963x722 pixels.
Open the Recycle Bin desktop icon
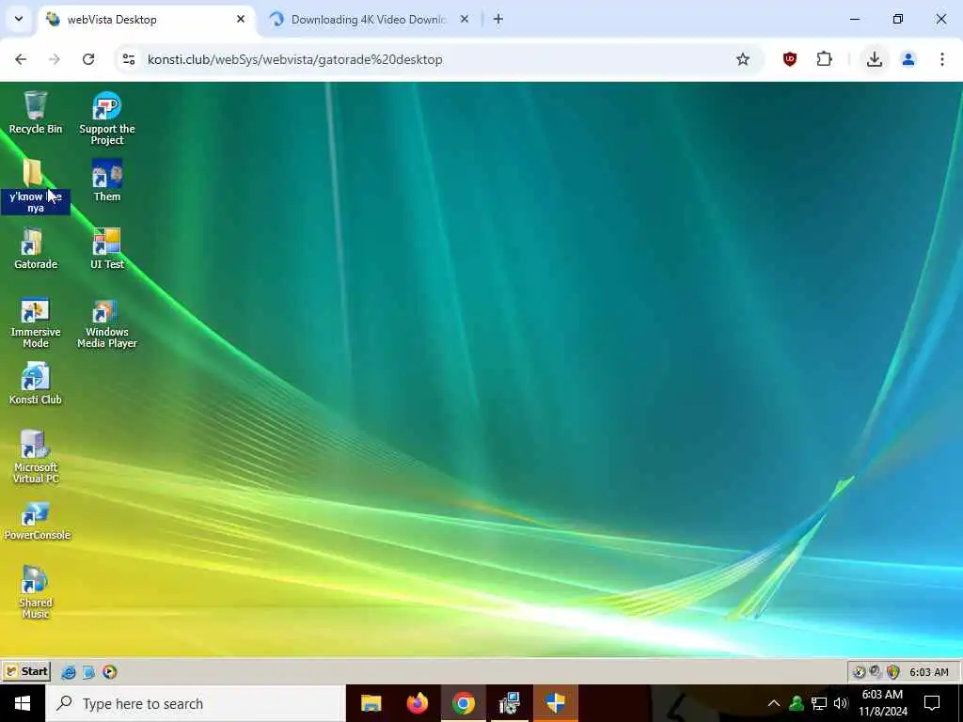(x=35, y=113)
